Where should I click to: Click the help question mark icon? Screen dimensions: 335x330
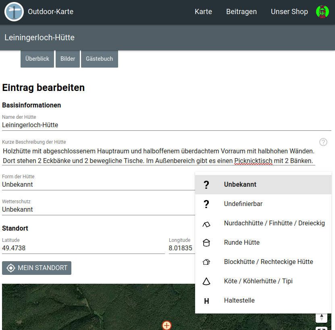[x=323, y=142]
